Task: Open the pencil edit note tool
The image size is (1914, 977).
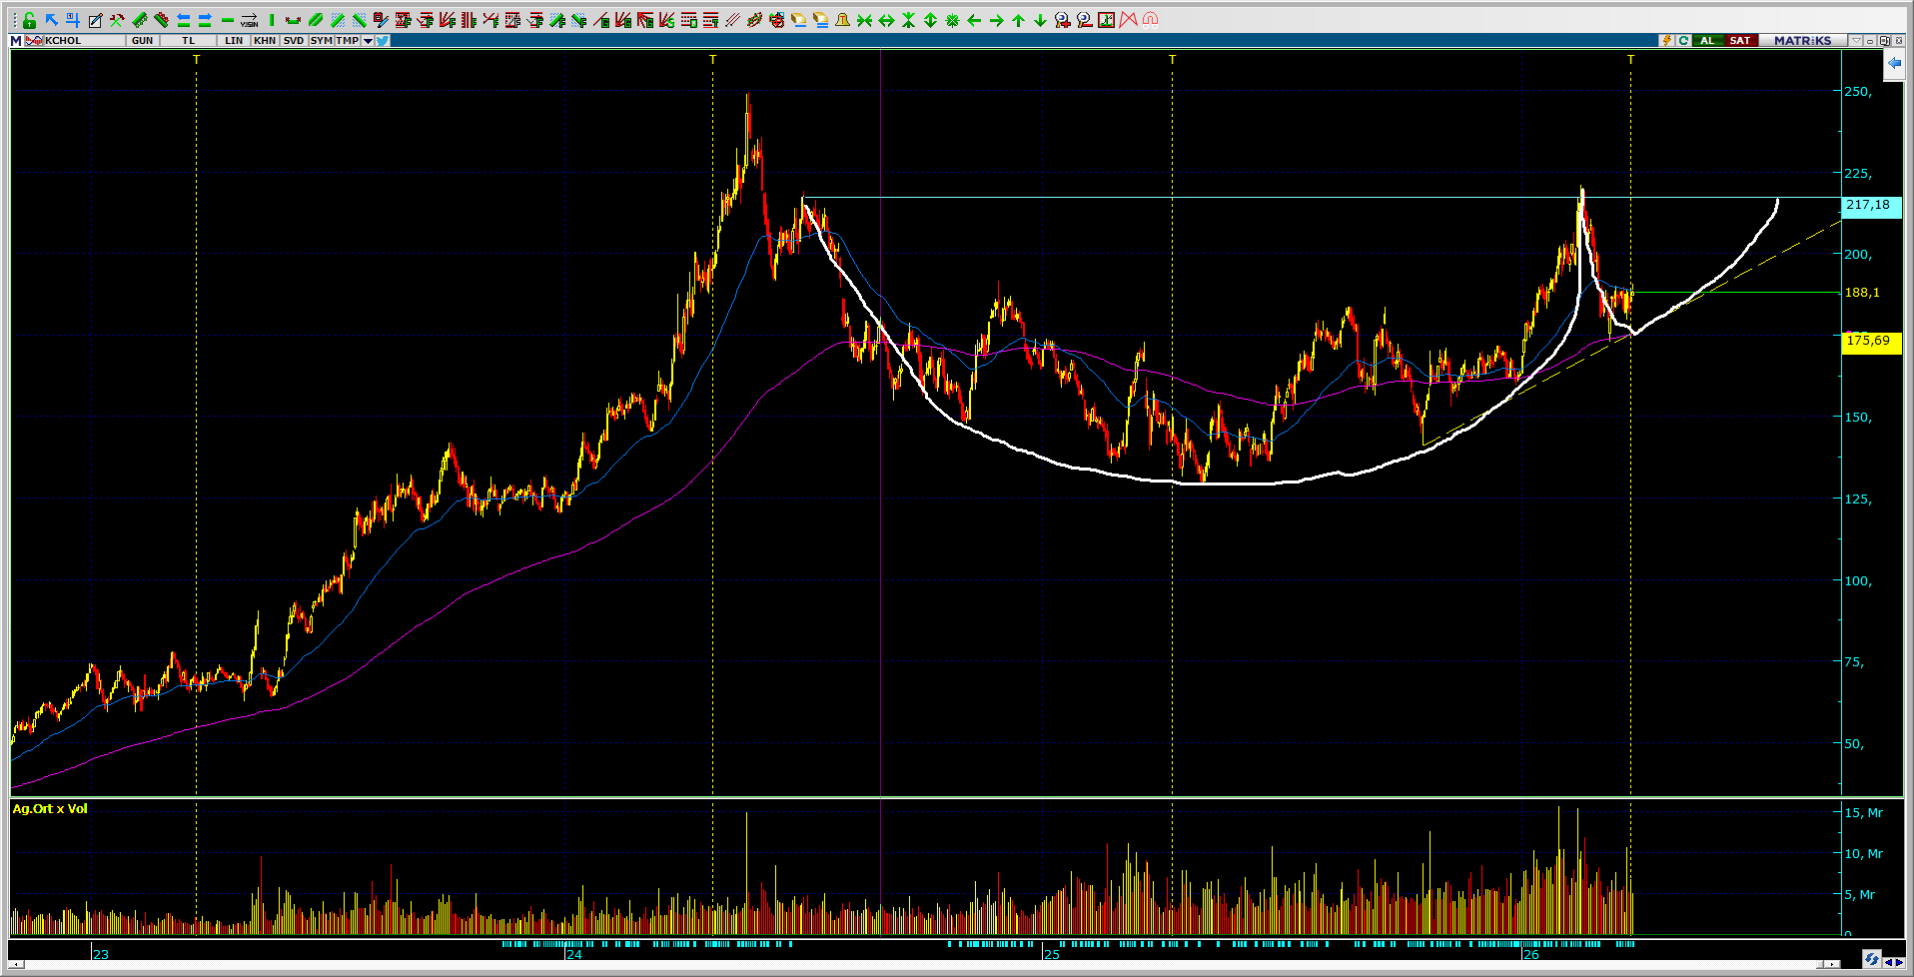Action: tap(95, 20)
